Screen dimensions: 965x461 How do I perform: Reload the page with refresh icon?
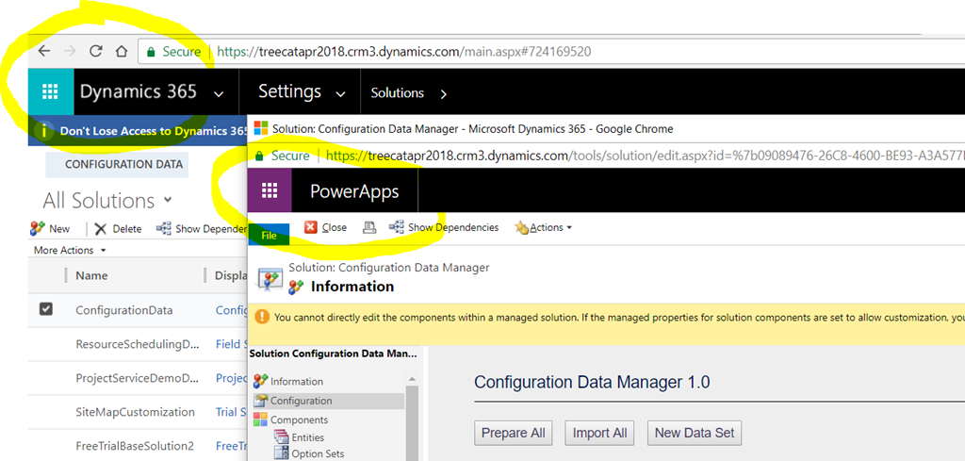95,51
